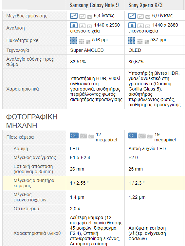
Task: Click the Πυκνότητα pixel row label
Action: click(23, 40)
